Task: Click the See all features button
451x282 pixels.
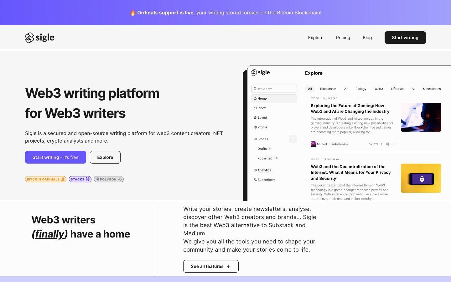Action: pyautogui.click(x=211, y=266)
